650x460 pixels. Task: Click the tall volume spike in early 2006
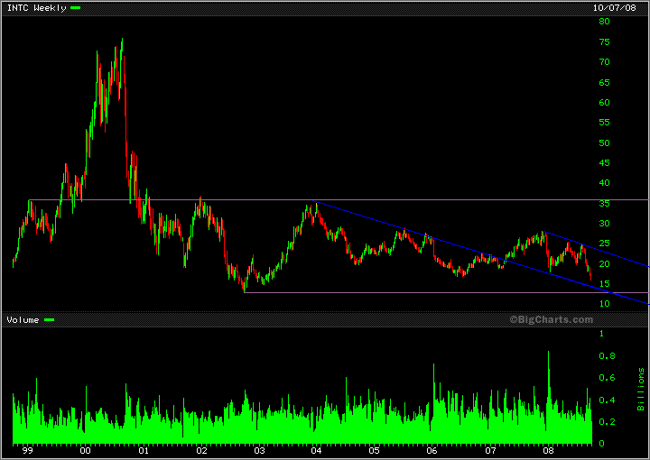tap(434, 404)
